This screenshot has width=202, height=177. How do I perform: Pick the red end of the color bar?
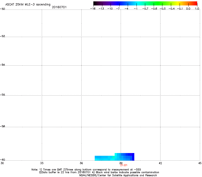tap(195, 4)
